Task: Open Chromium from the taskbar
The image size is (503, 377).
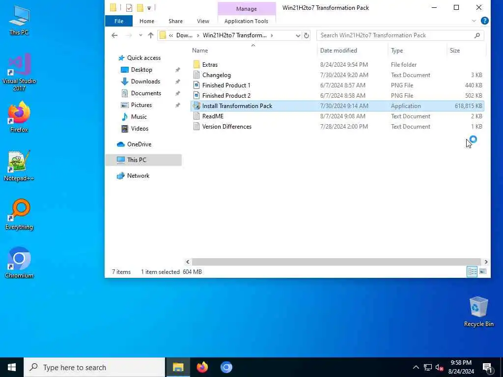Action: [x=226, y=367]
